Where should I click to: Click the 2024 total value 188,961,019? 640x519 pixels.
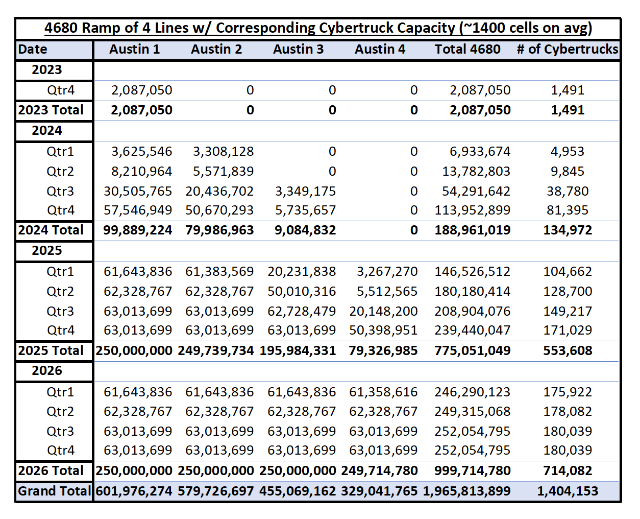(473, 230)
